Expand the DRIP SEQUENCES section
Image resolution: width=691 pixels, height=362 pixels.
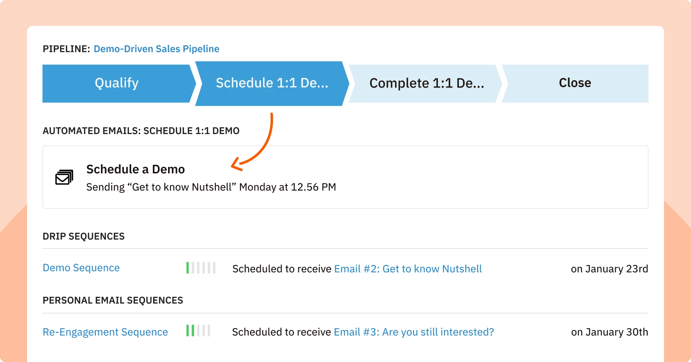tap(83, 236)
